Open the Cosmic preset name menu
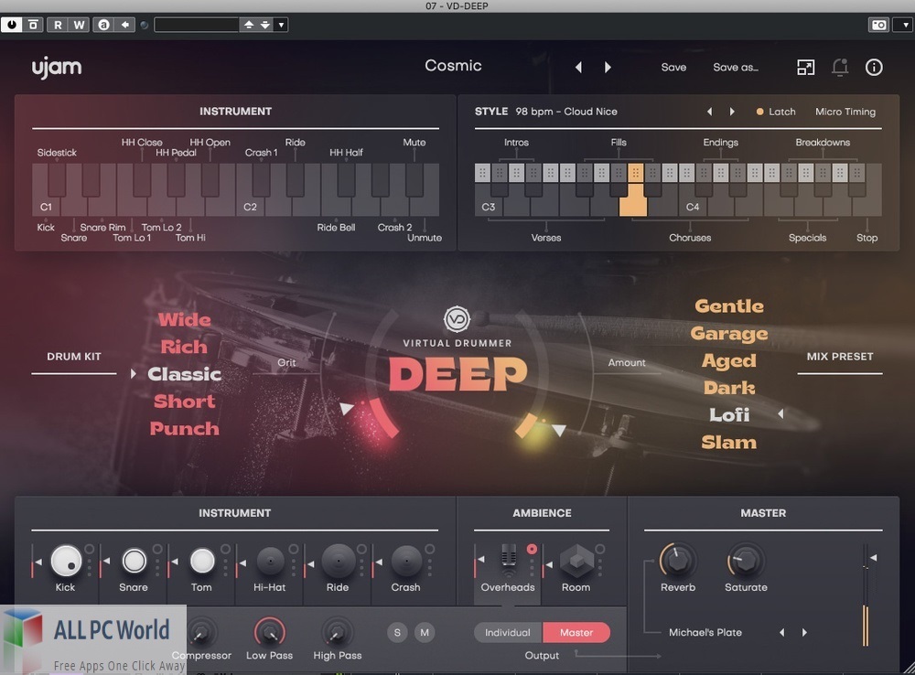Screen dimensions: 915x675 (x=453, y=65)
